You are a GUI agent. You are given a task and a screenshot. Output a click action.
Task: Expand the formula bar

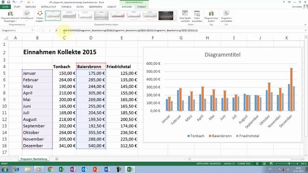[305, 30]
